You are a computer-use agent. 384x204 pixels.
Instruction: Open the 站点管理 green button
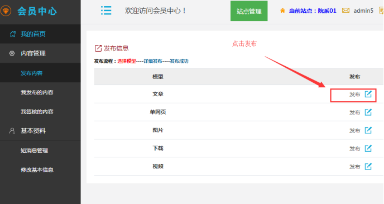[249, 11]
